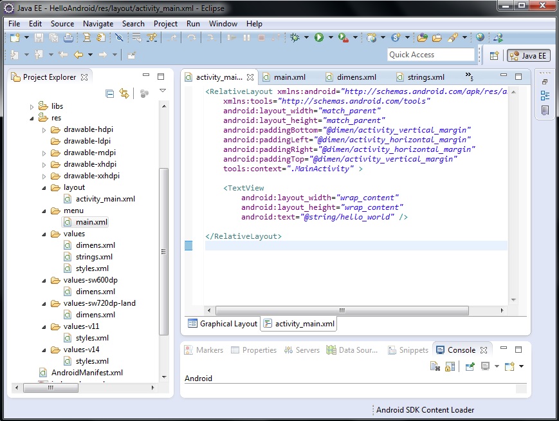Select the Save toolbar icon

(39, 39)
